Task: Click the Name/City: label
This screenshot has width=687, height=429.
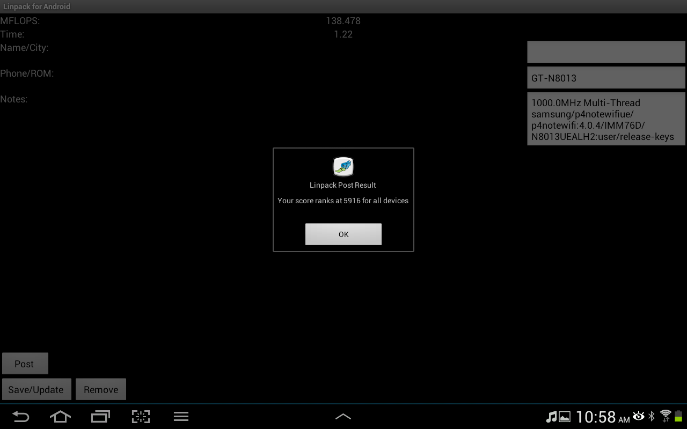Action: pyautogui.click(x=24, y=48)
